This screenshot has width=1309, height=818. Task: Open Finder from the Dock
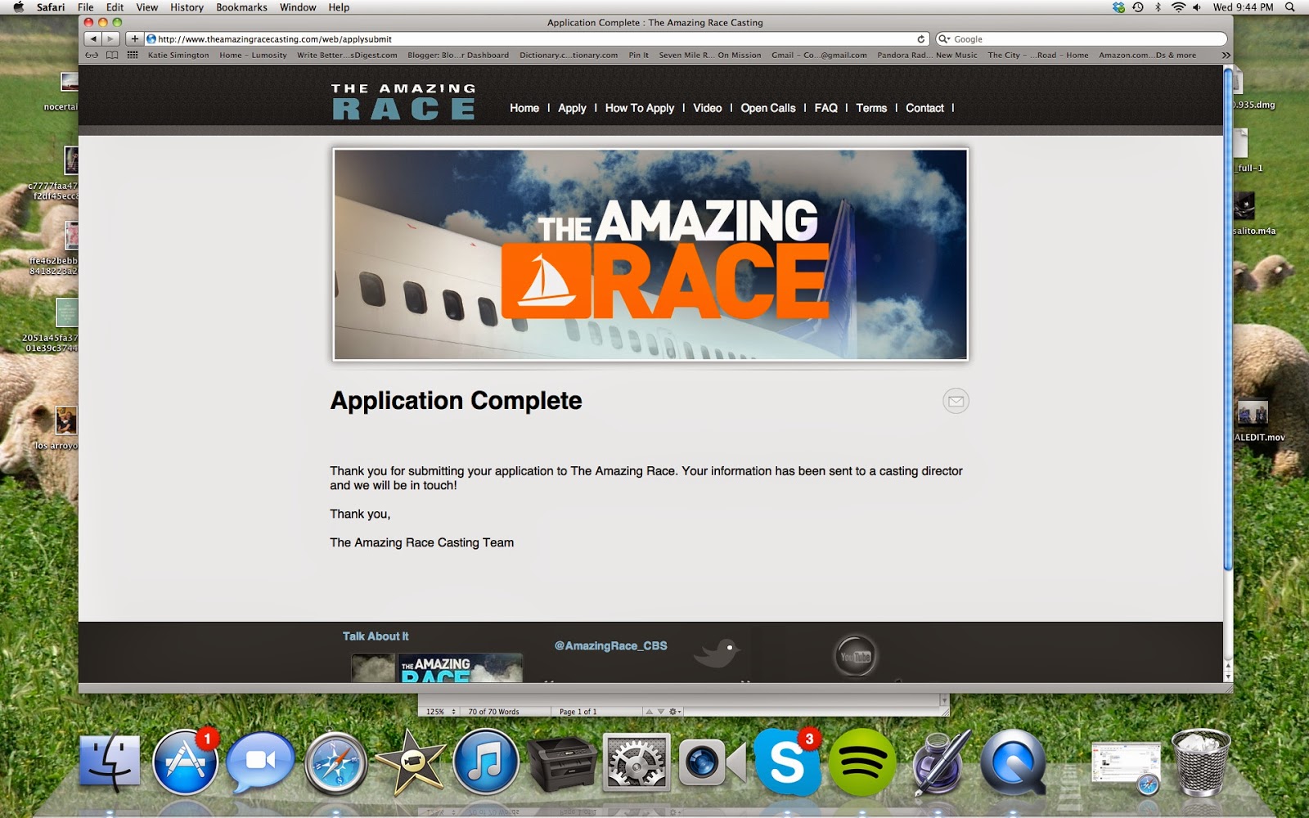[110, 762]
